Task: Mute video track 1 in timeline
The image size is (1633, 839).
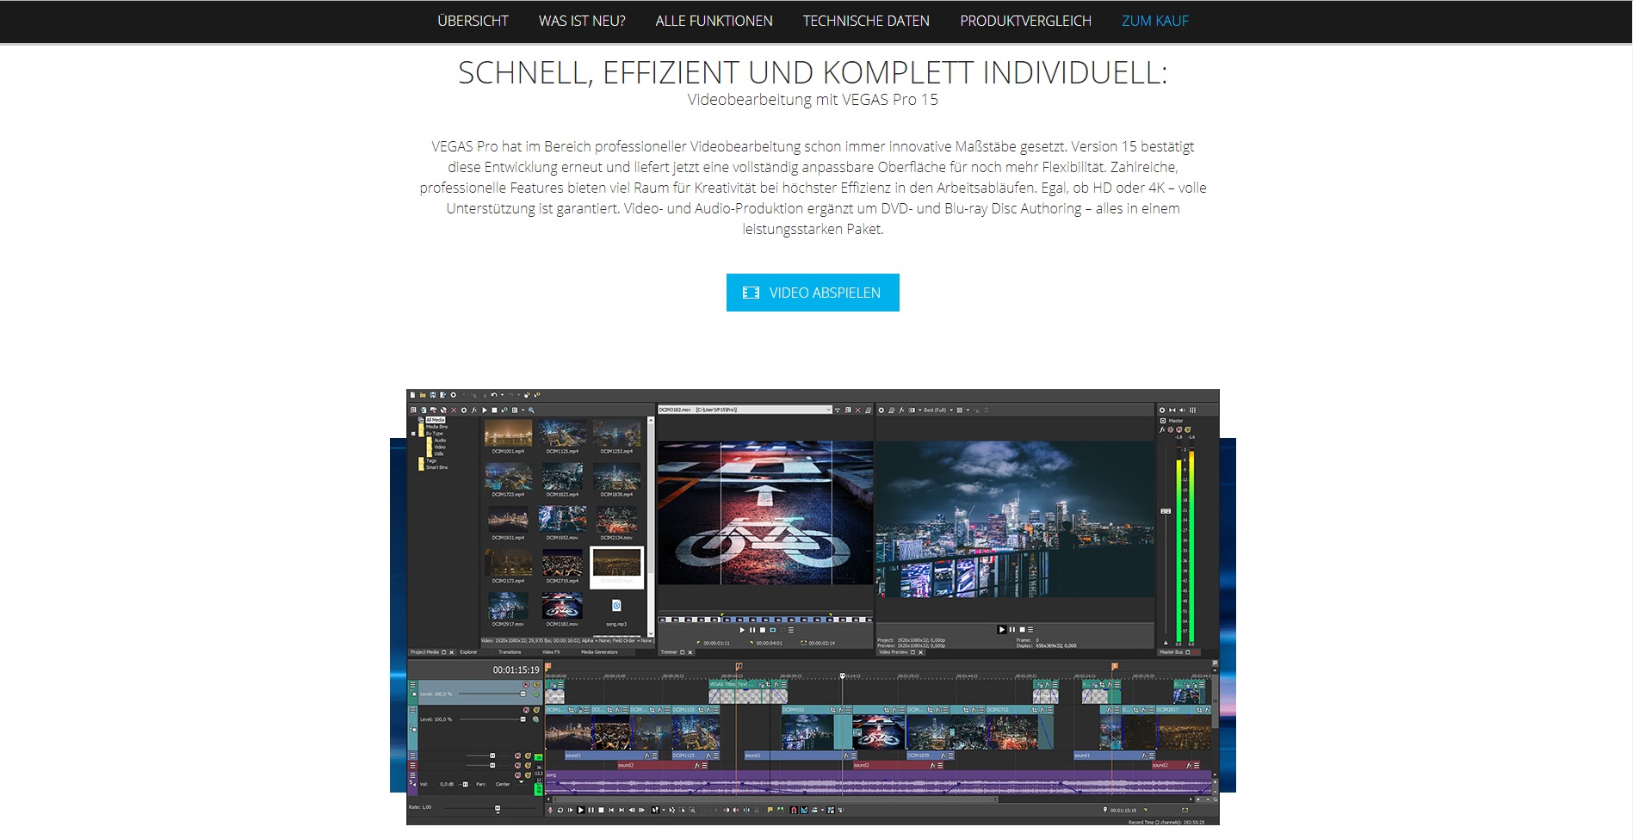Action: 526,684
